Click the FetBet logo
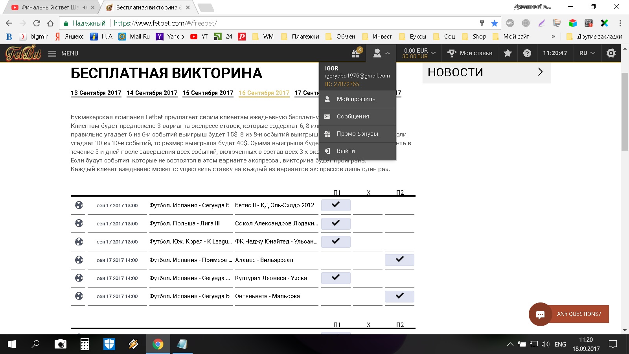 click(23, 53)
